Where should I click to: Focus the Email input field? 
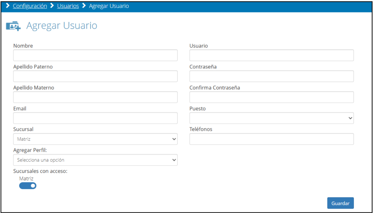95,118
